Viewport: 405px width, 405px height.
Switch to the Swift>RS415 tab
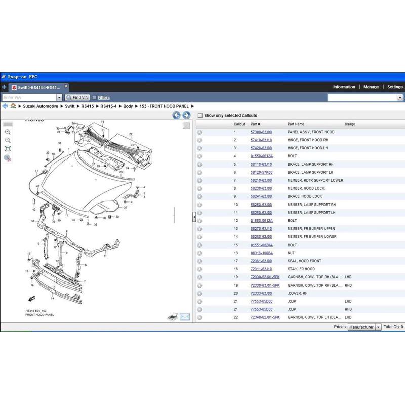tap(39, 87)
